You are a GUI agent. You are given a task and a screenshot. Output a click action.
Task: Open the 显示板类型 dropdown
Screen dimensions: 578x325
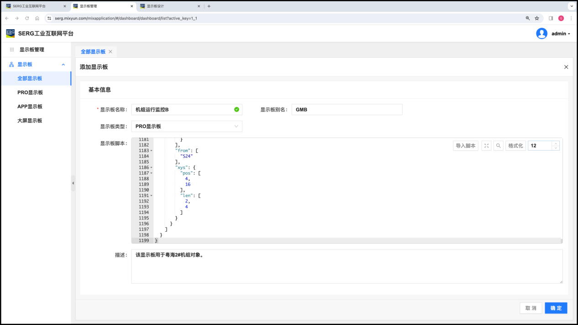187,126
